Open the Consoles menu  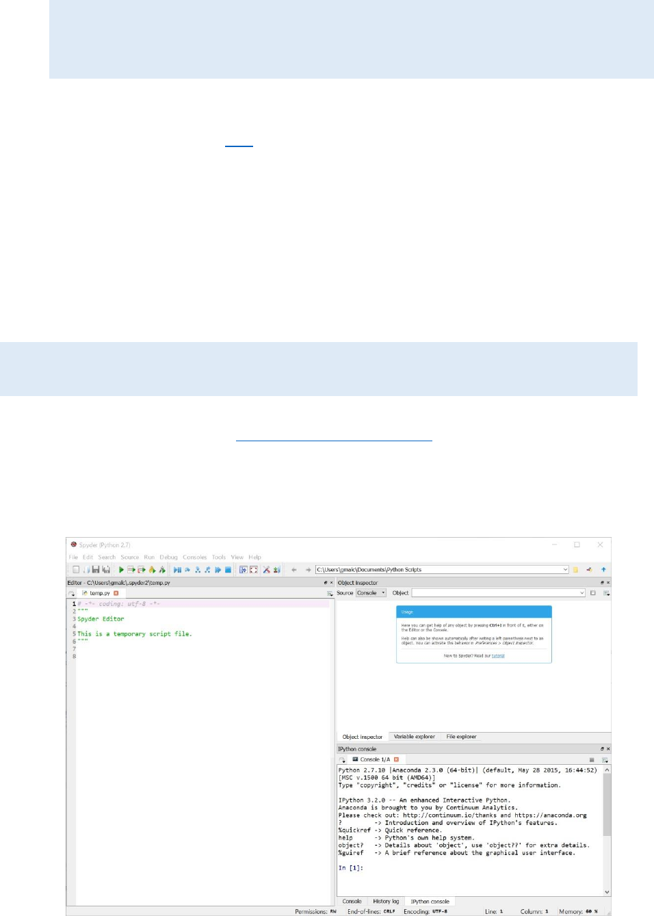tap(194, 557)
